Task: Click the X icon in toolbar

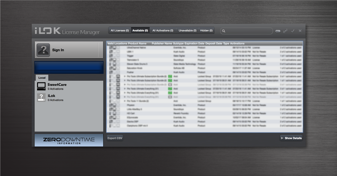Action: point(300,31)
